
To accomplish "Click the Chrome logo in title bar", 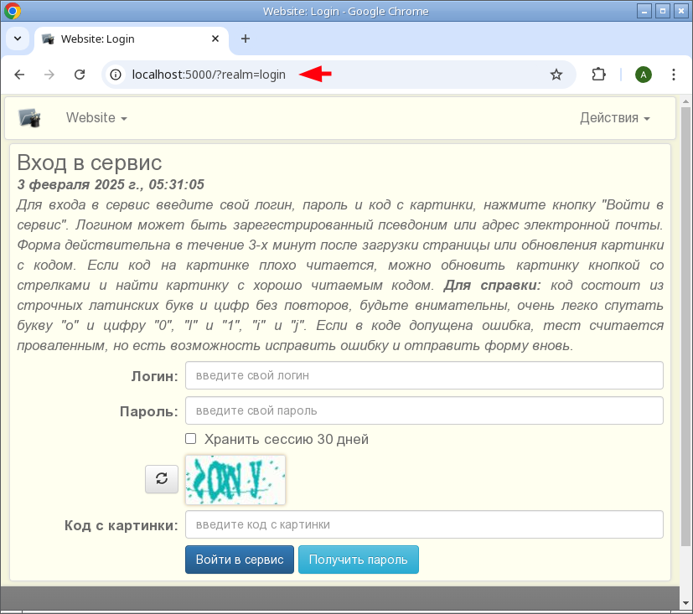I will click(12, 11).
